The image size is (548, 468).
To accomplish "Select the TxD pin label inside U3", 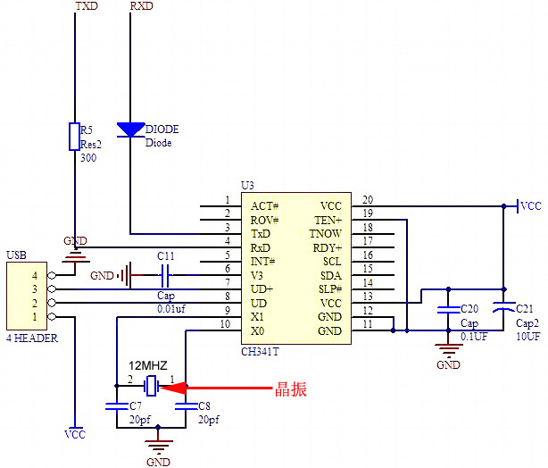I will 262,232.
